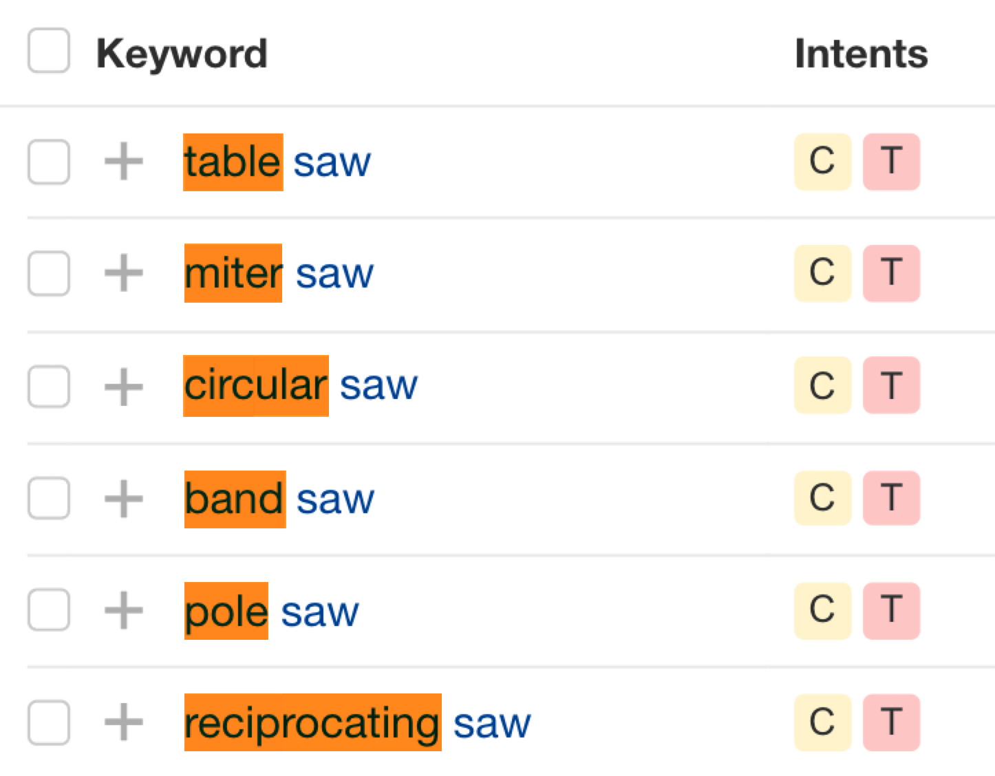Click the C intent badge for miter saw
The image size is (995, 776).
point(823,274)
